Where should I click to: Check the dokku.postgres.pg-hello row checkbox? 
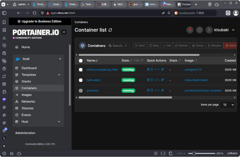(81, 70)
